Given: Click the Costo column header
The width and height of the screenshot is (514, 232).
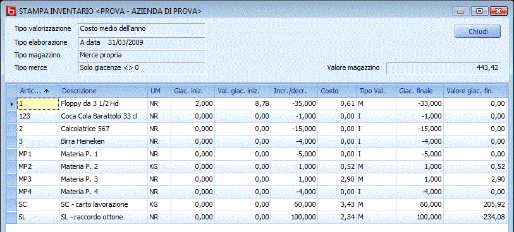Looking at the screenshot, I should (x=337, y=91).
